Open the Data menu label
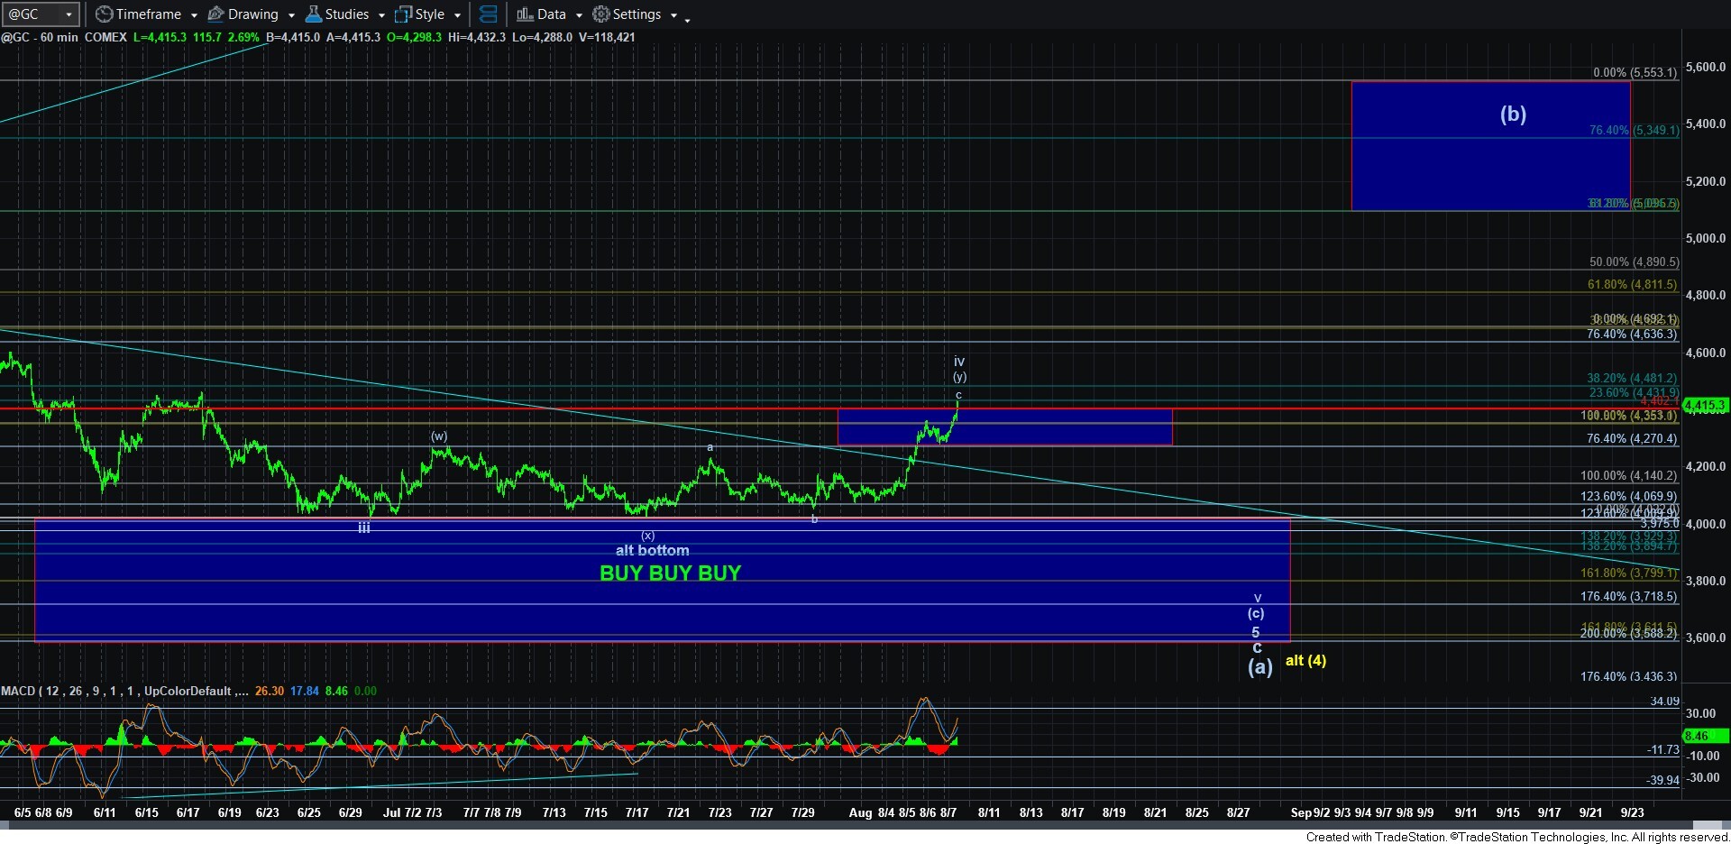The width and height of the screenshot is (1731, 844). [x=552, y=14]
